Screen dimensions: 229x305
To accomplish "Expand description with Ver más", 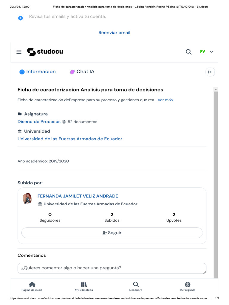I will (x=165, y=100).
